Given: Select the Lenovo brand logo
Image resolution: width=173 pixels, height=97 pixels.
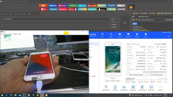Looking at the screenshot, I should [63, 9].
